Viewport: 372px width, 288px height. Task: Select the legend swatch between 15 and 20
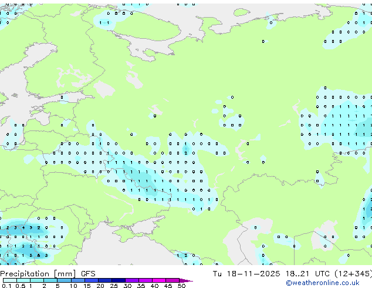click(x=92, y=280)
